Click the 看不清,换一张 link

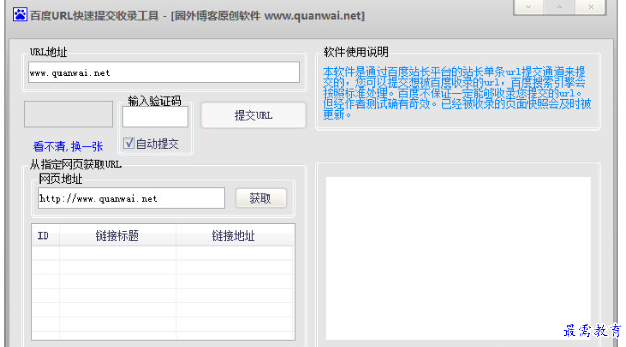click(68, 147)
